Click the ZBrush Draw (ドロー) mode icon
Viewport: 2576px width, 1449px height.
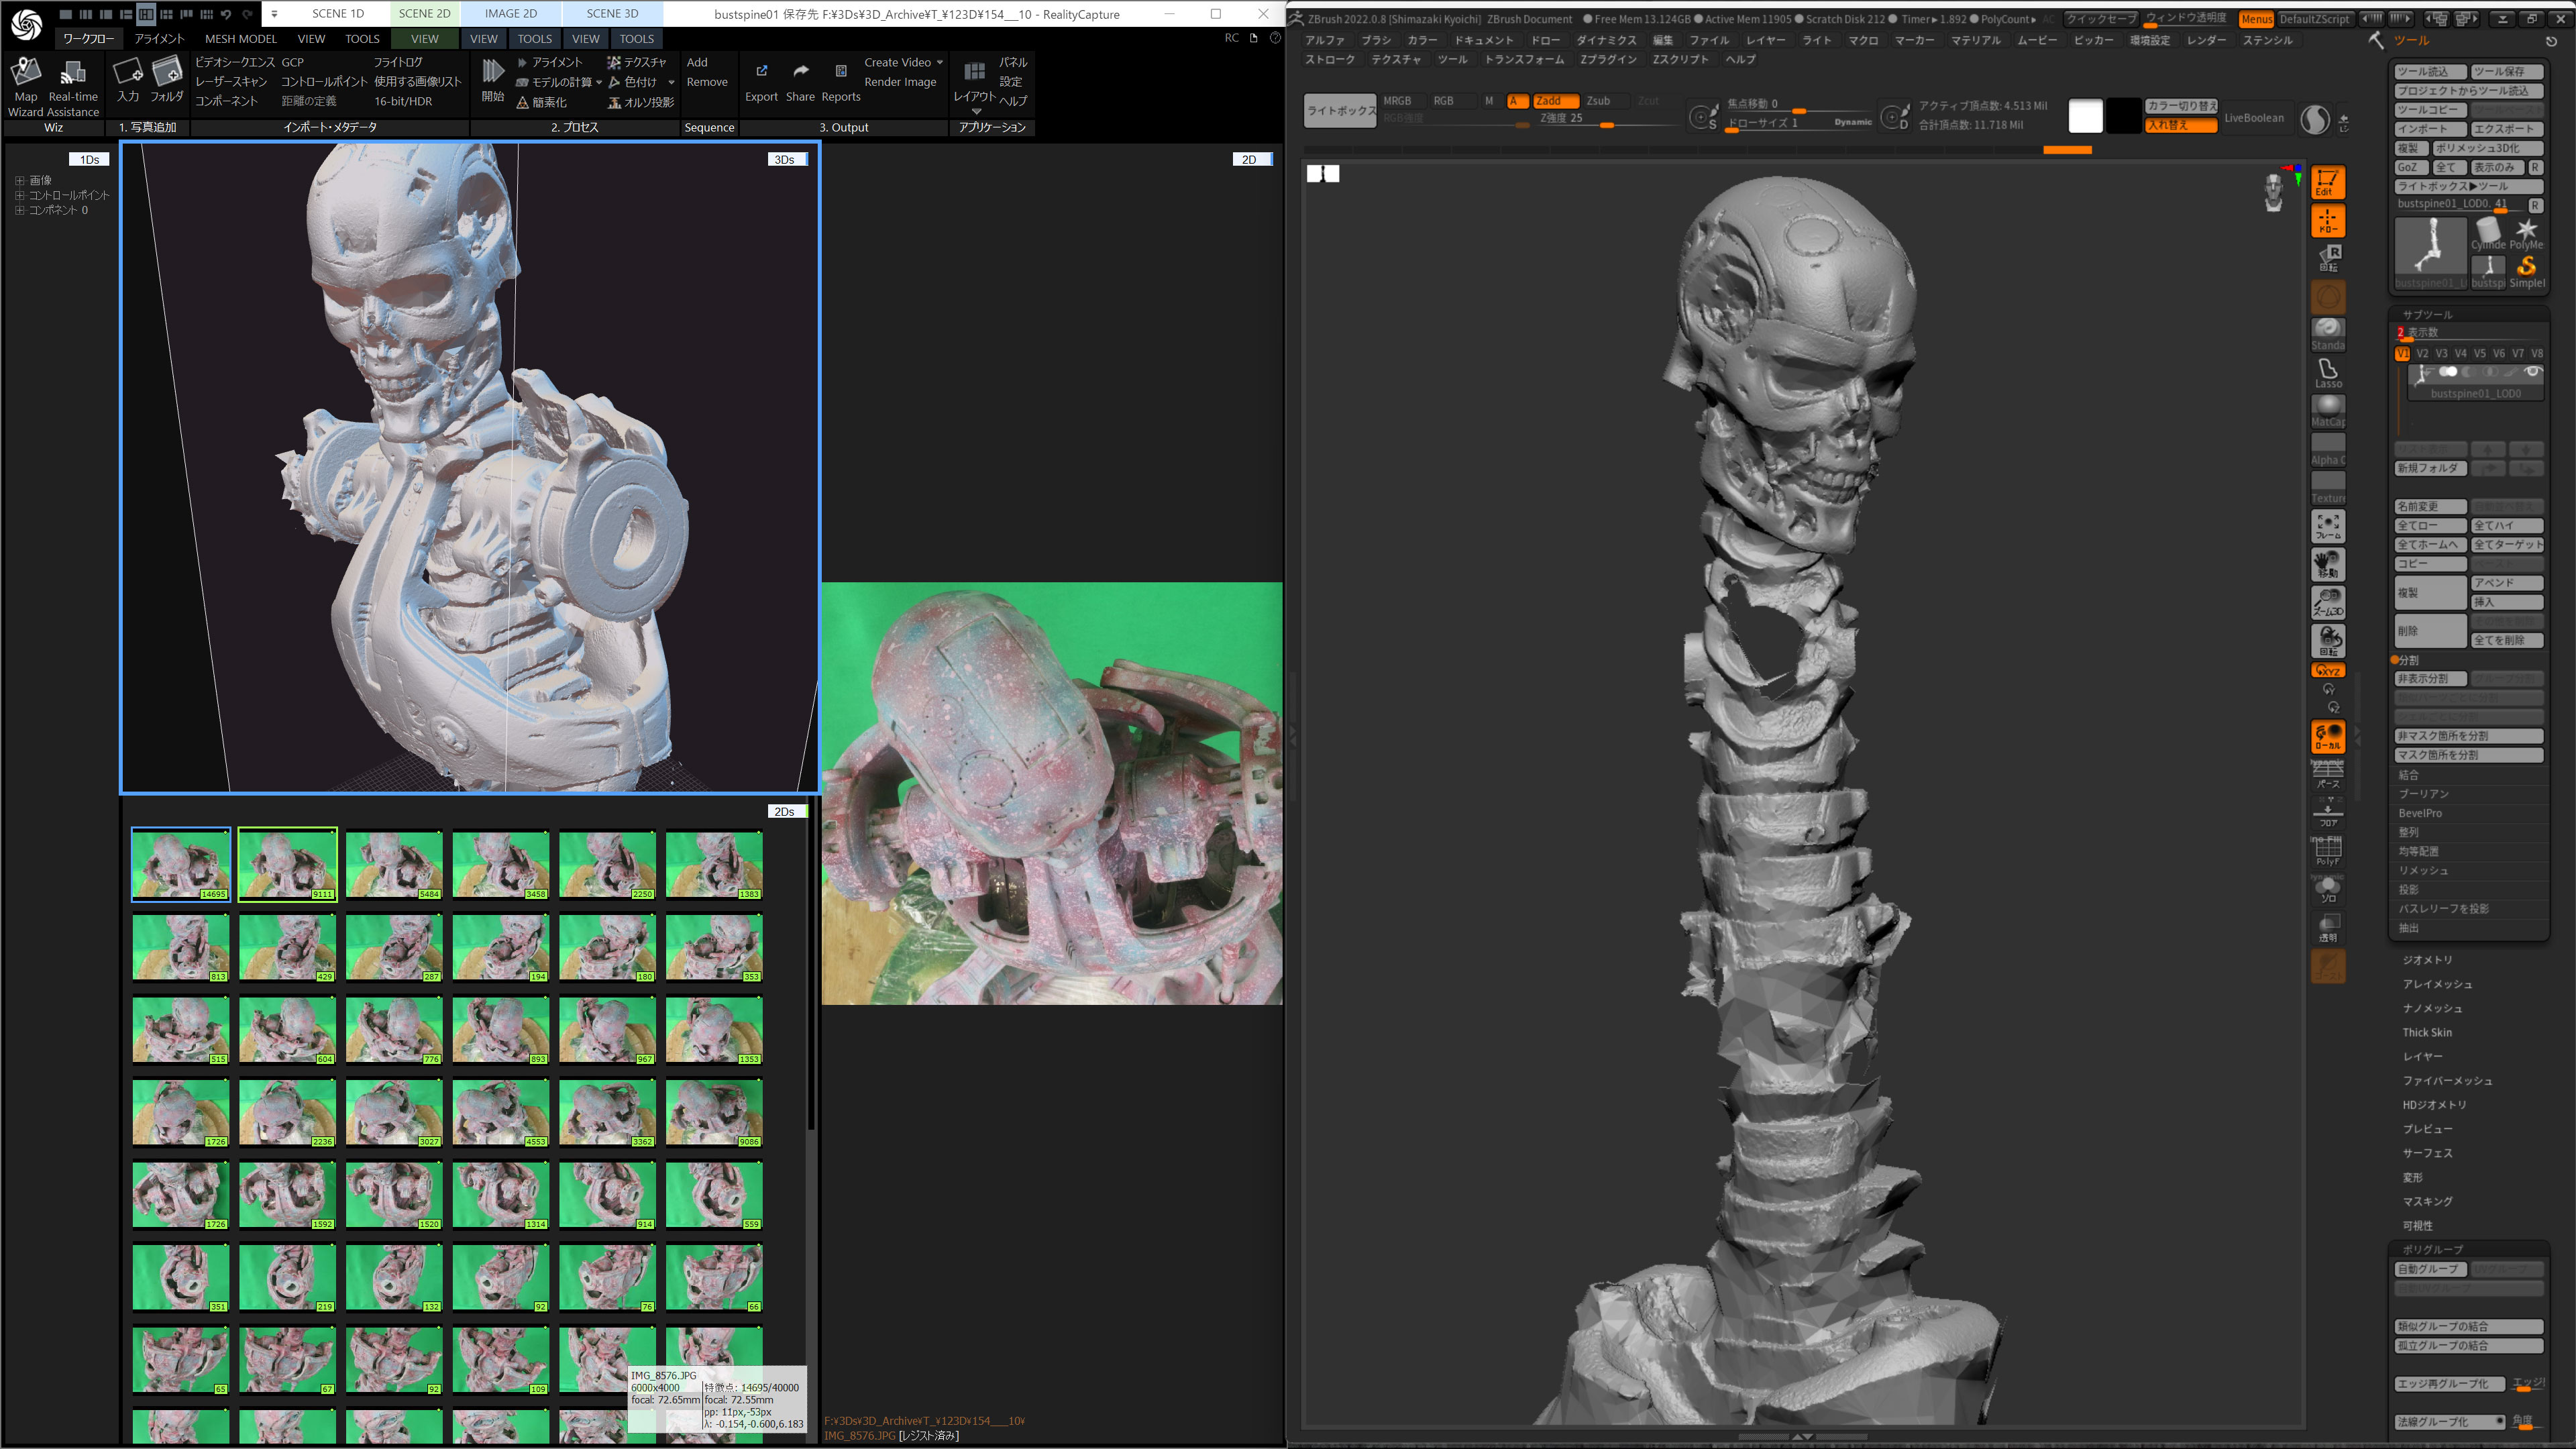click(x=2328, y=221)
